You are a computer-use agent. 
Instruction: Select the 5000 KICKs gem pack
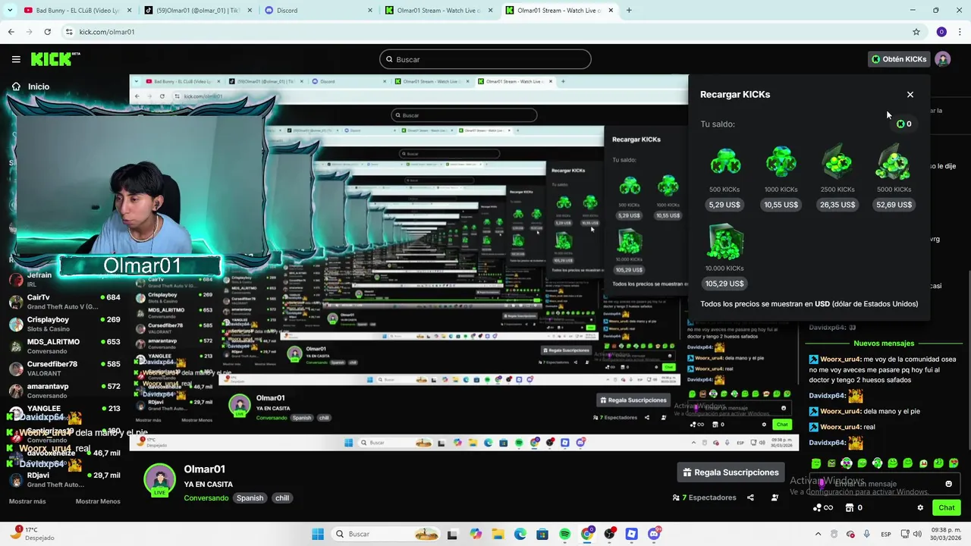click(894, 162)
